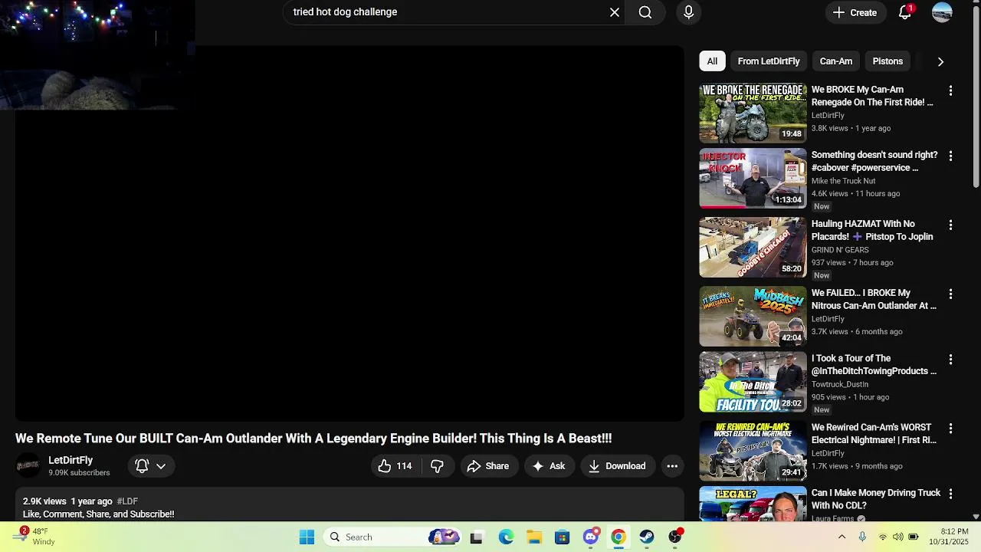Like the video with the thumbs up button
The width and height of the screenshot is (981, 552).
395,466
